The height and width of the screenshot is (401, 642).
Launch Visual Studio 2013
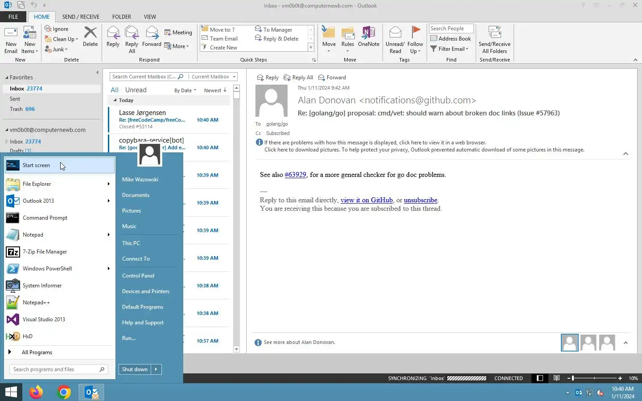click(x=59, y=319)
